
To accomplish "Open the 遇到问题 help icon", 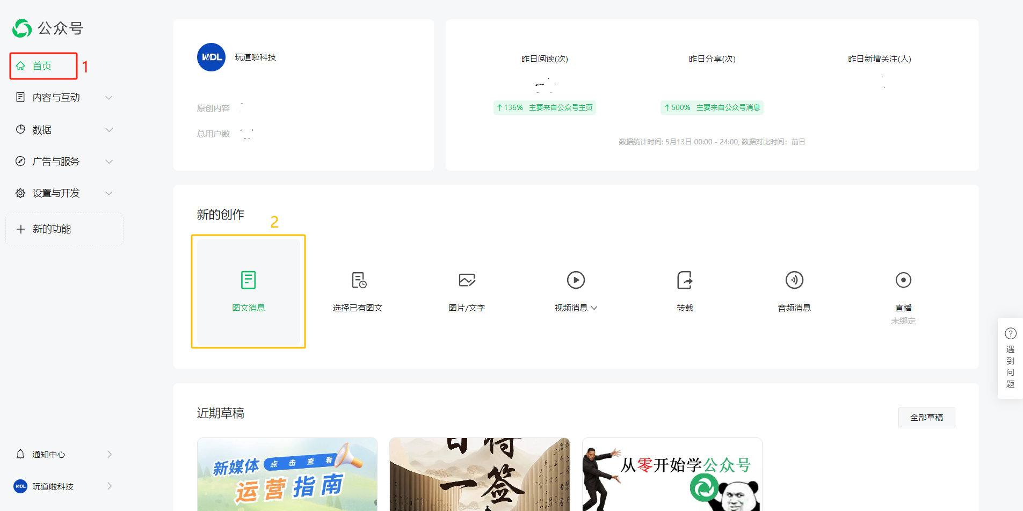I will tap(1010, 334).
